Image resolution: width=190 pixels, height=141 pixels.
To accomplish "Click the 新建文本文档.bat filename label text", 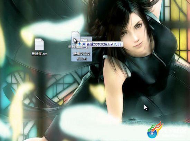I will [82, 56].
